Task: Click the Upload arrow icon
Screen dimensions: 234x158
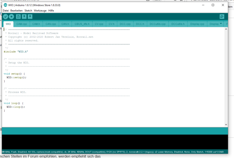Action: [11, 17]
